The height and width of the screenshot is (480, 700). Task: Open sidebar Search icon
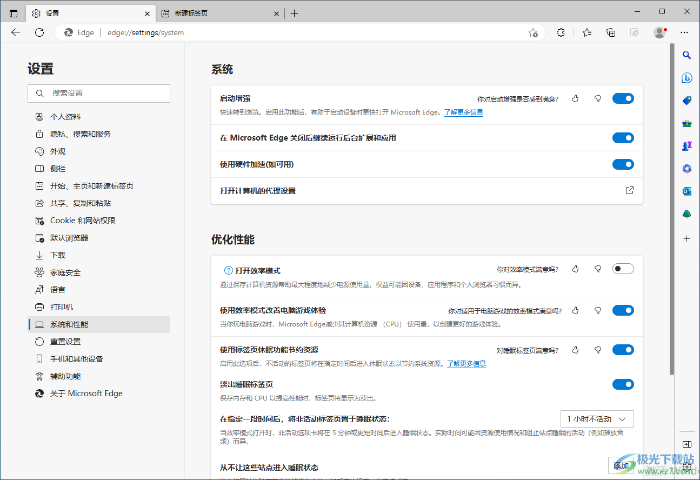coord(686,55)
